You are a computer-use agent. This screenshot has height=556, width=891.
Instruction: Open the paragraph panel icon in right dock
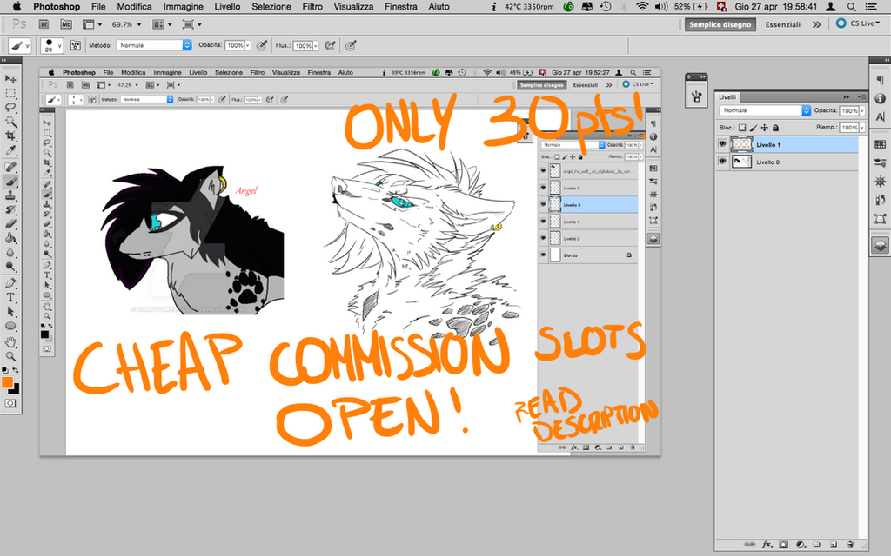[880, 81]
